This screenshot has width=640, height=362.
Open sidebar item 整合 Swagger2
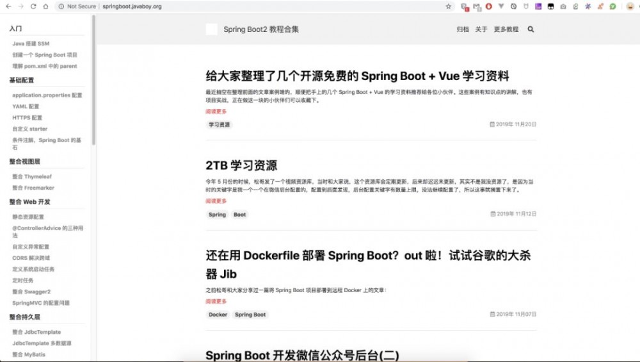(31, 292)
